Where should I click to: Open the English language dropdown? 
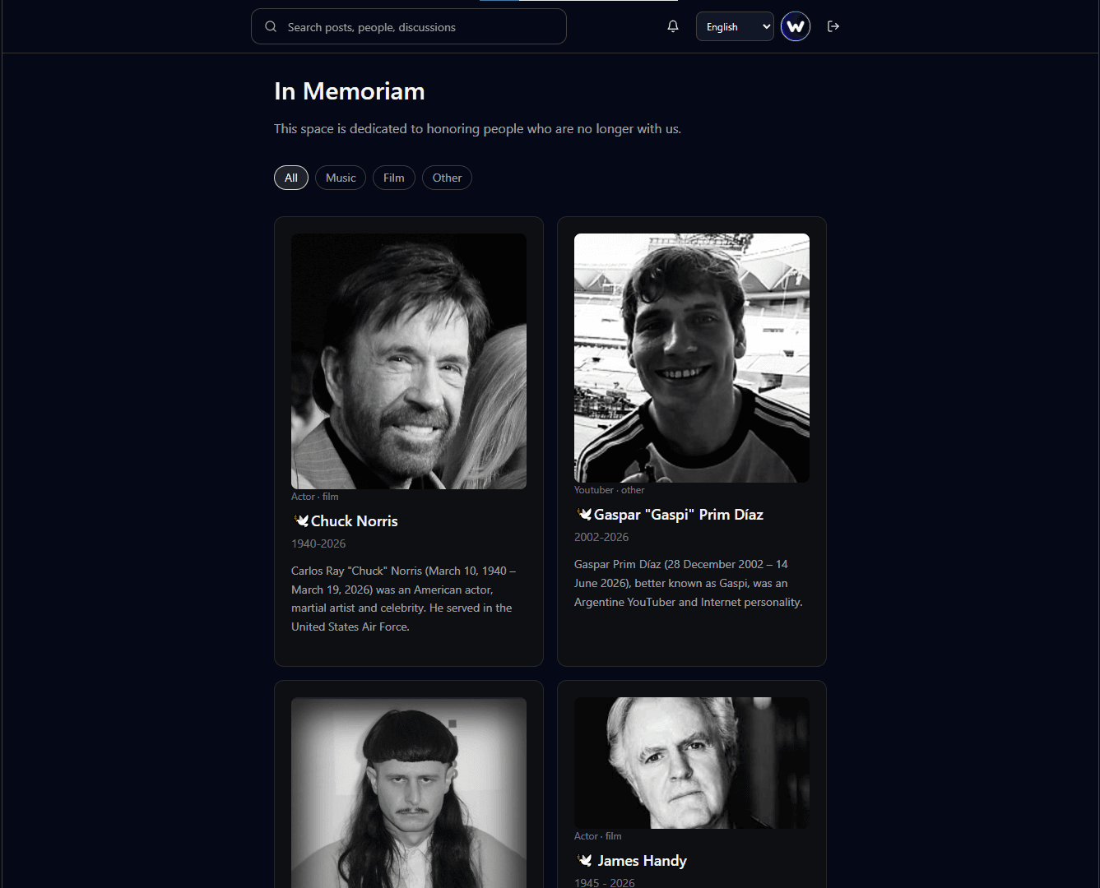coord(735,26)
